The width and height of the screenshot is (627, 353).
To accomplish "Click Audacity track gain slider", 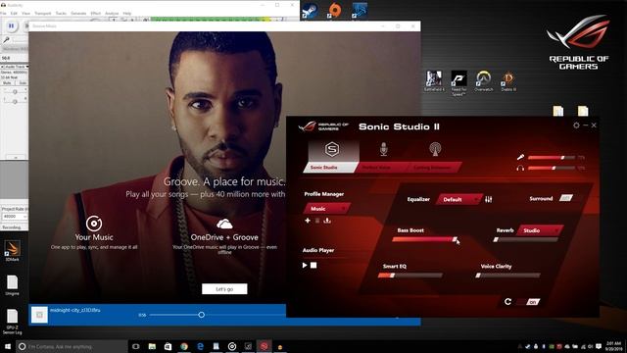I will pyautogui.click(x=15, y=91).
